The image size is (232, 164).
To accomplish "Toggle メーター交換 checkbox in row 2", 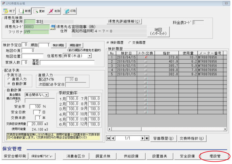I will click(x=146, y=62).
